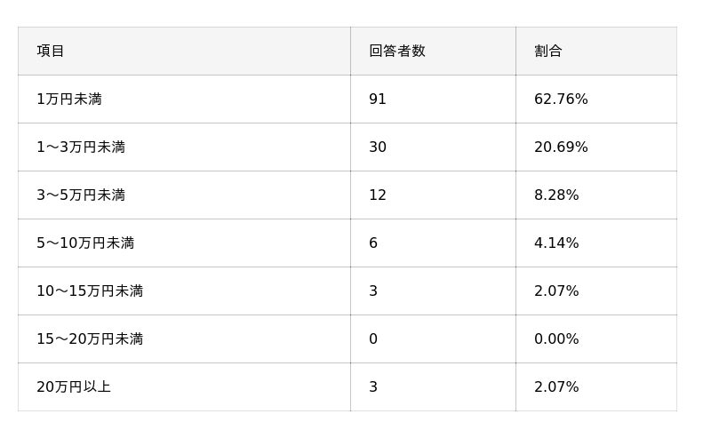Screen dimensions: 711x438
Task: Click the 20万円以上 row label
Action: coord(74,387)
